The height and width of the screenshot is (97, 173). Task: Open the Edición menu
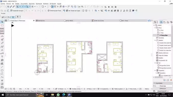(x=9, y=4)
